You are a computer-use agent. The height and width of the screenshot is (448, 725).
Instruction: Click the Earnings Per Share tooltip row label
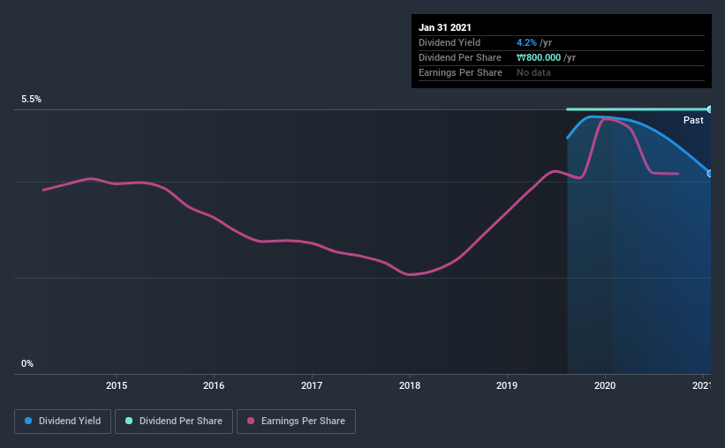(x=460, y=72)
